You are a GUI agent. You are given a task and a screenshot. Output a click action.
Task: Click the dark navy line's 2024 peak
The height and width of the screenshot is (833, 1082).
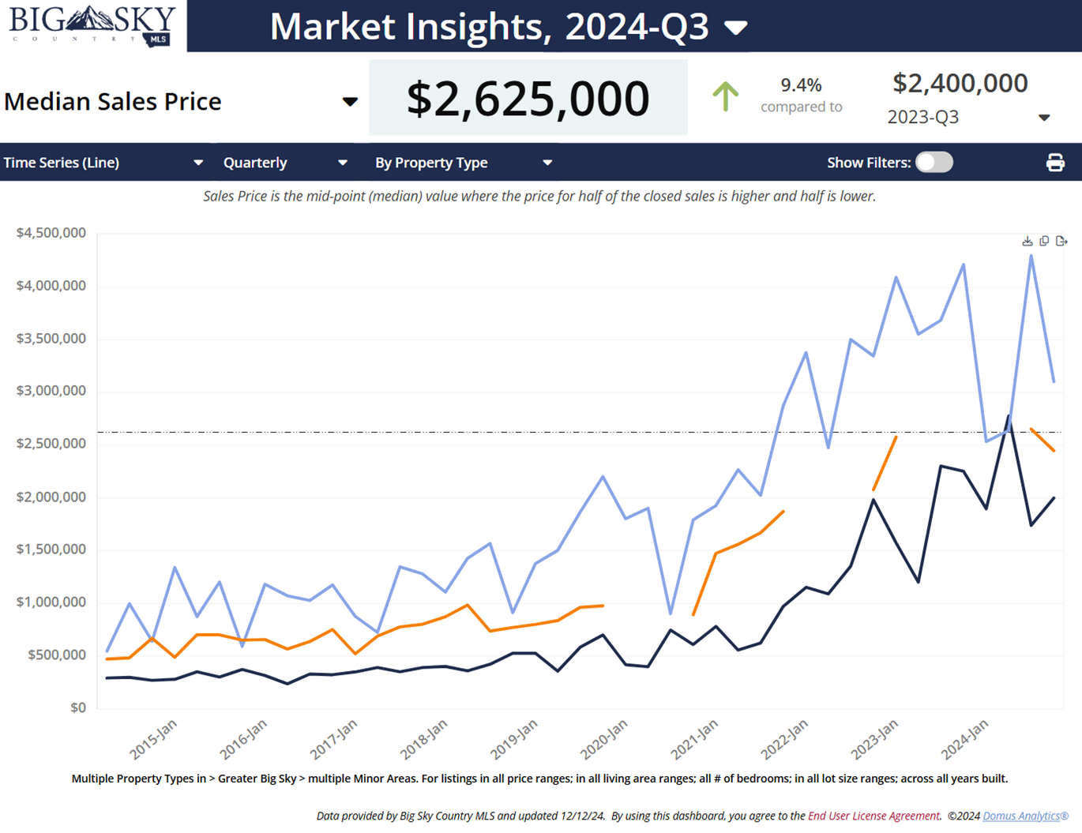click(1009, 416)
